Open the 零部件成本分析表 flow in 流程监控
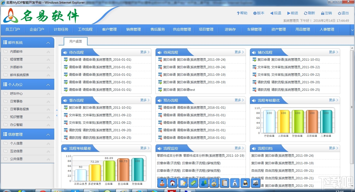 [201, 156]
